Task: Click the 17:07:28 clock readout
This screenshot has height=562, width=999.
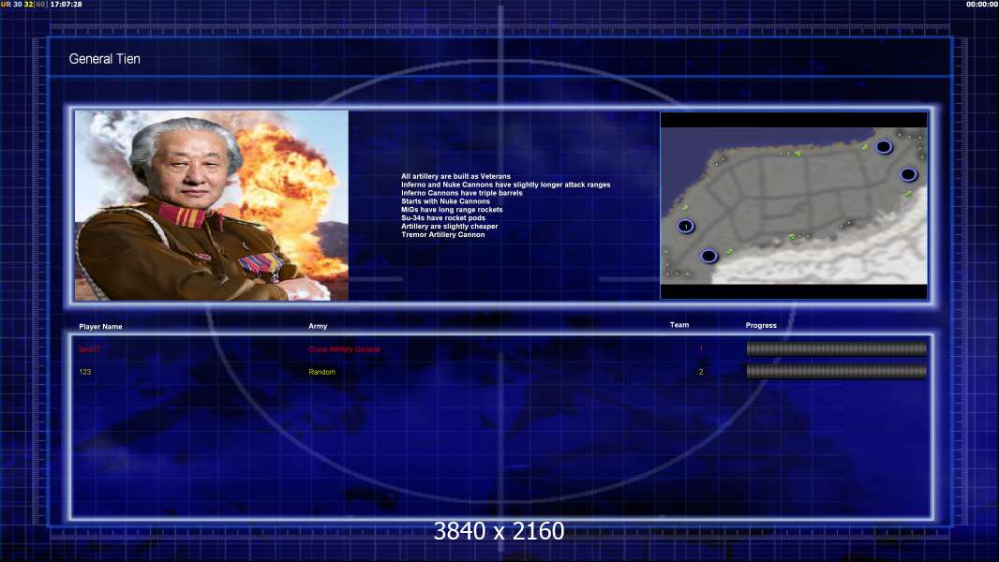Action: 66,4
